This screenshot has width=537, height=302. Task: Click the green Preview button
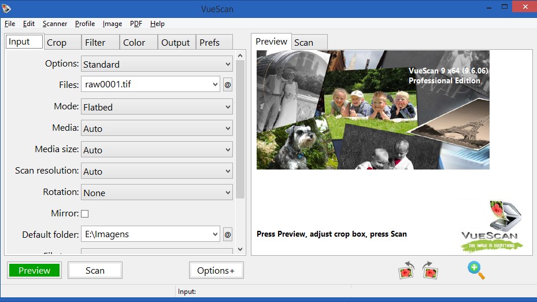34,270
